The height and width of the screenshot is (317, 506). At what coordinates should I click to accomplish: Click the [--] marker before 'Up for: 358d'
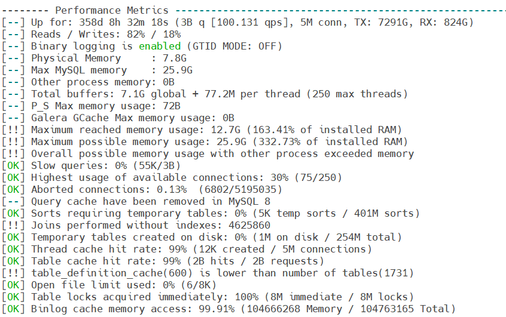pos(13,22)
